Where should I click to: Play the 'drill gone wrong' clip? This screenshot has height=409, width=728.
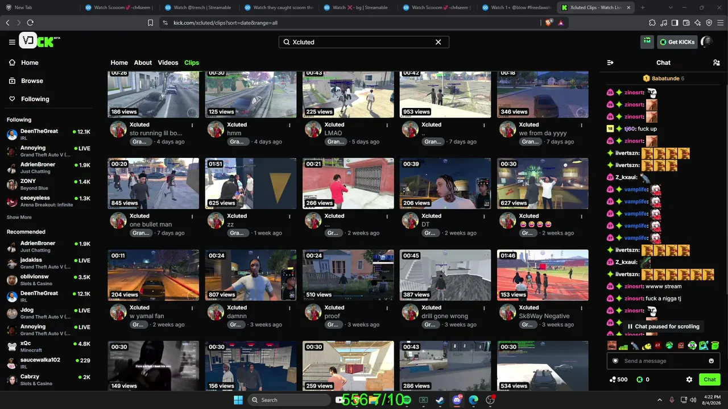[x=445, y=275]
